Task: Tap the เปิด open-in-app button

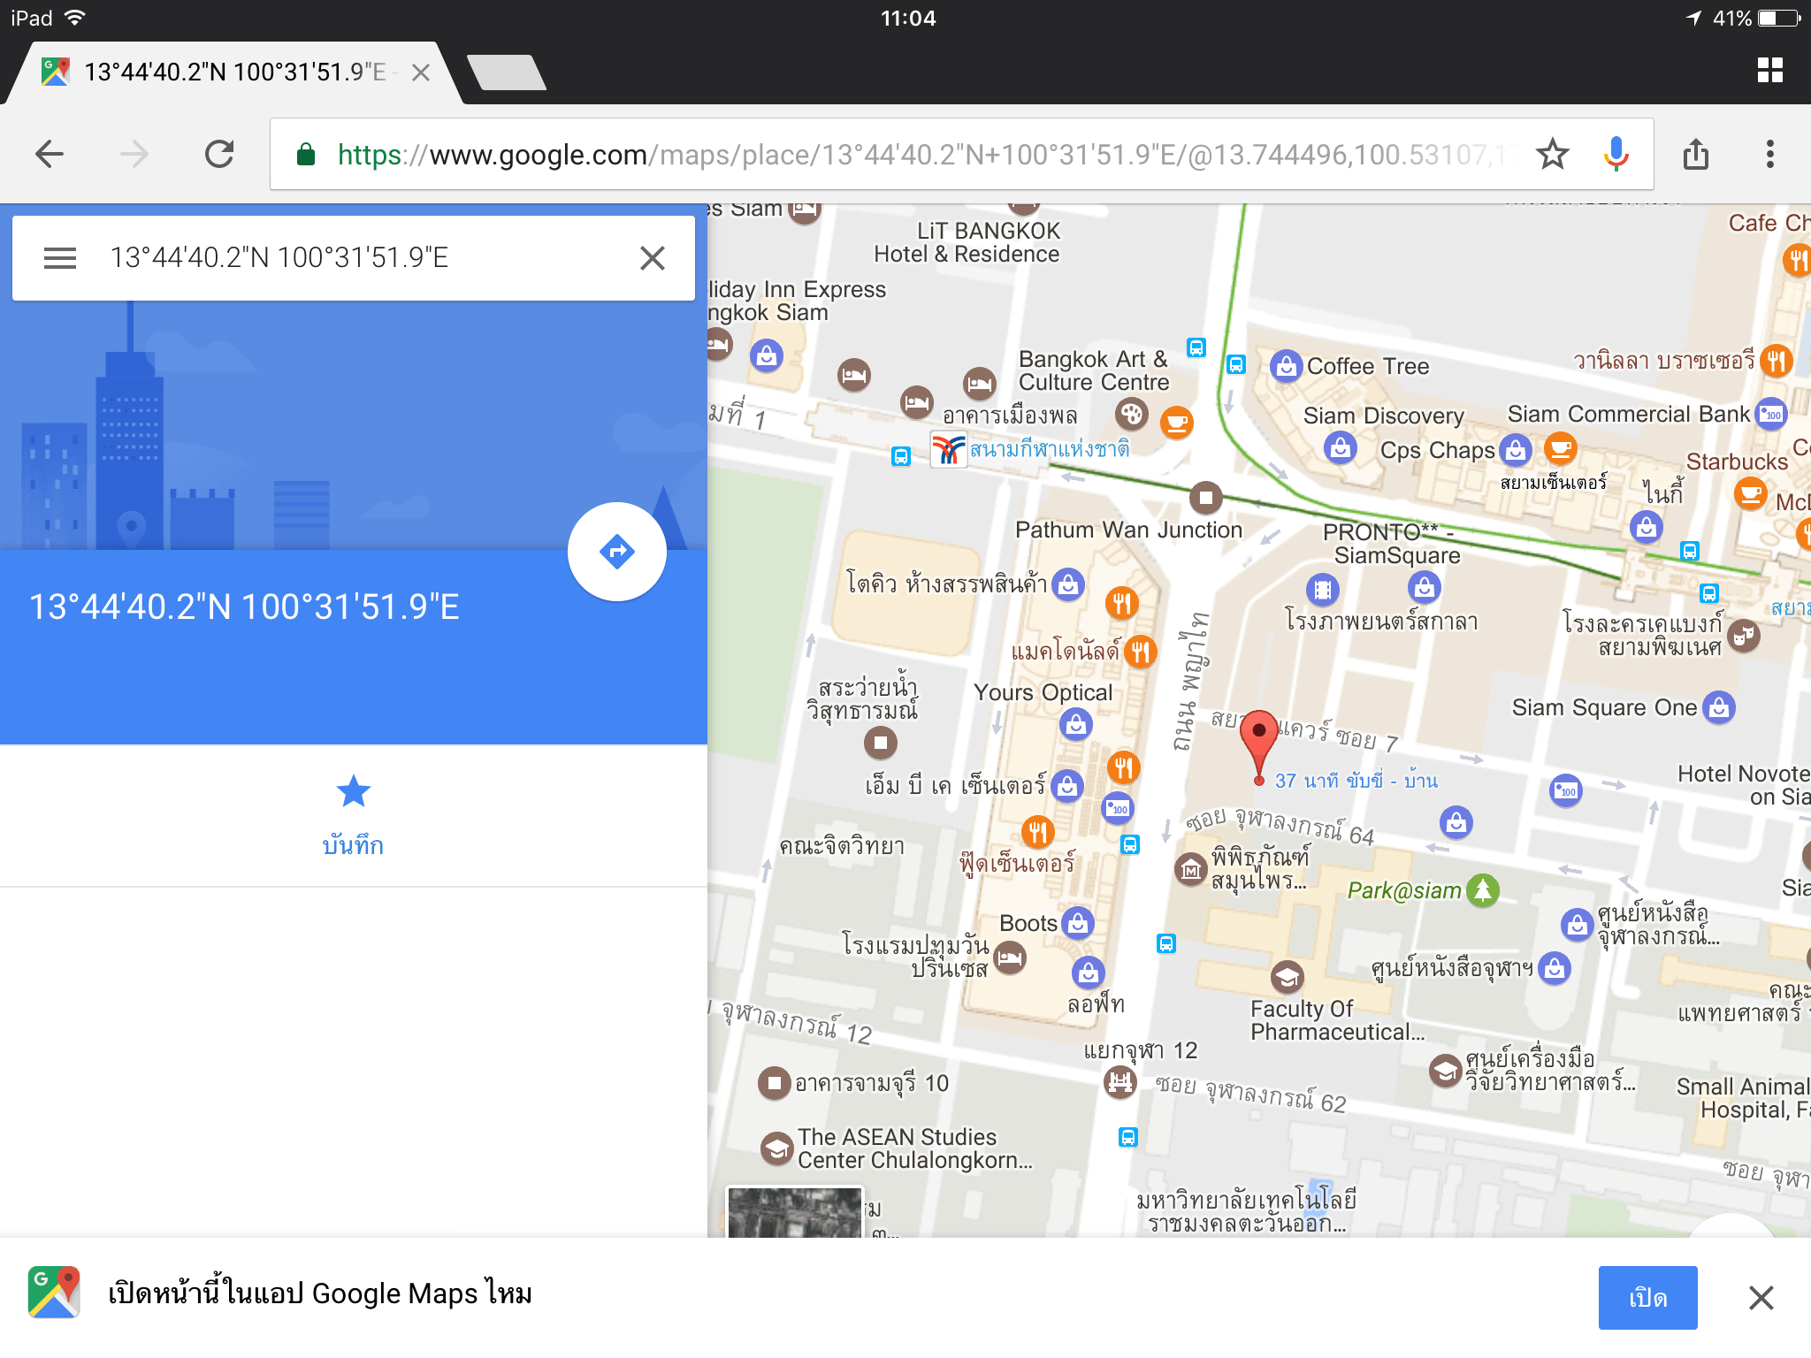Action: (1647, 1297)
